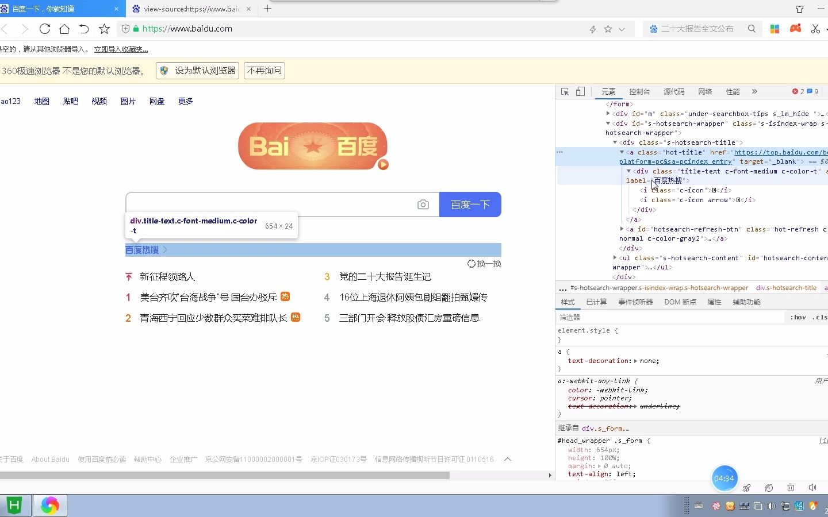Click 立即导入收藏夹 link
This screenshot has width=828, height=517.
[121, 49]
